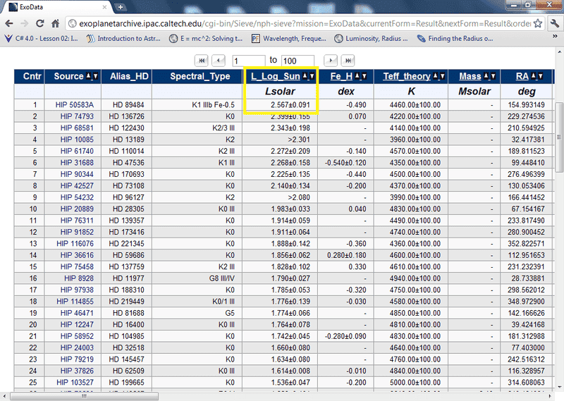Click the next page arrow button

[330, 60]
